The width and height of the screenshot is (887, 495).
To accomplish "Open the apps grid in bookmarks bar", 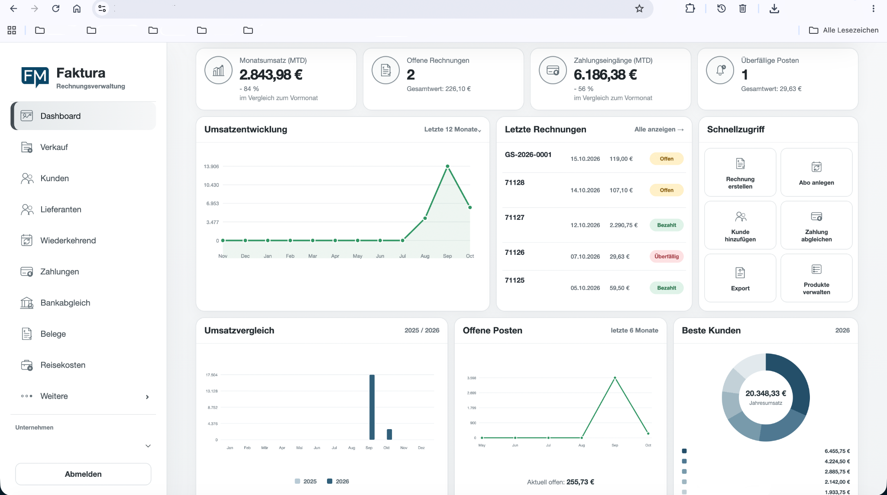I will pyautogui.click(x=12, y=30).
